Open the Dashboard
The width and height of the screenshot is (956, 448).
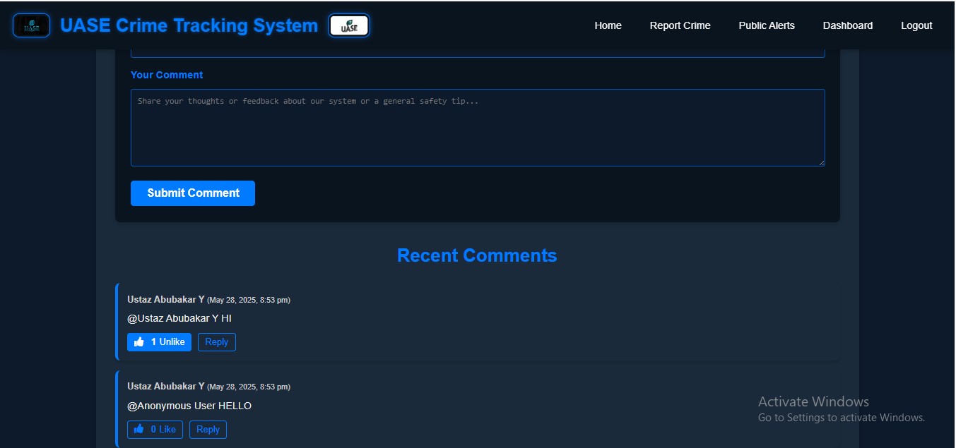pos(847,25)
